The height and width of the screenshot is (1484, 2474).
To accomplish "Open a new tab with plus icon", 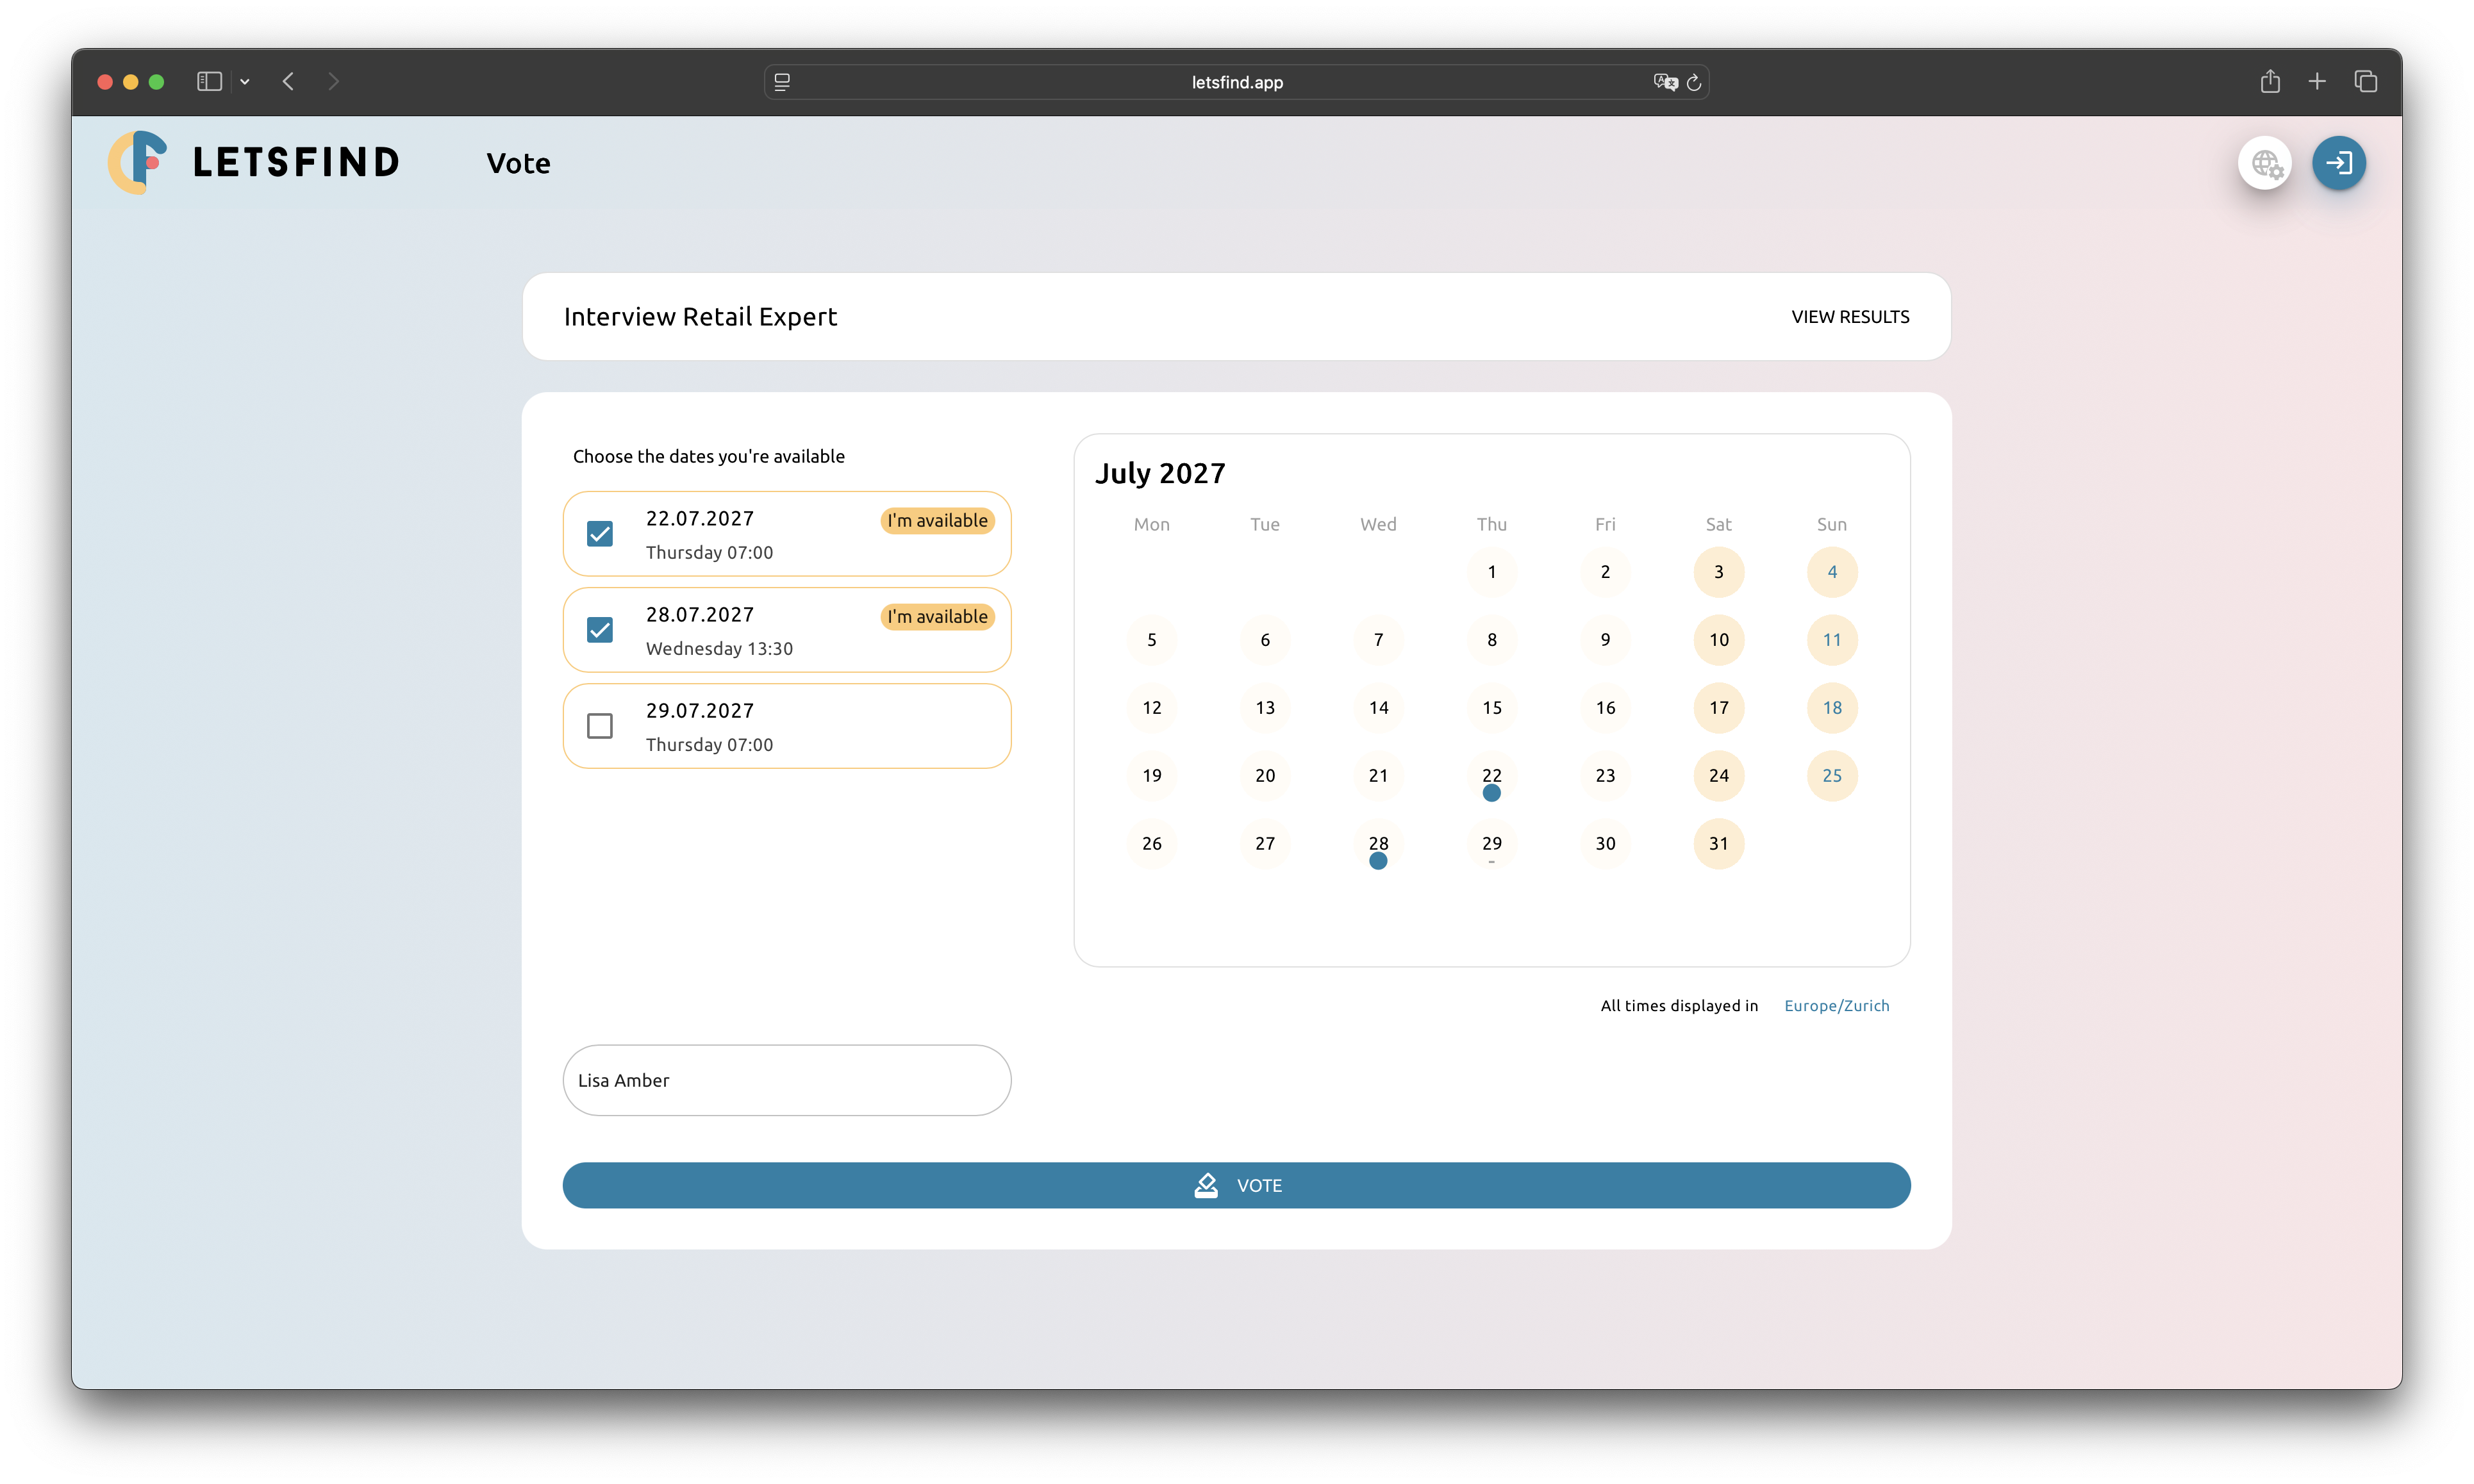I will point(2317,82).
